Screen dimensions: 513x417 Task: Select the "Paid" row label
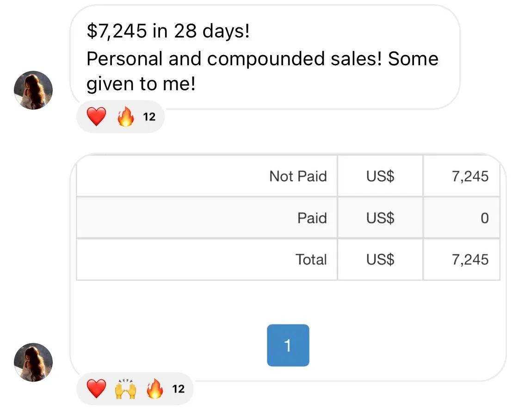(x=312, y=218)
